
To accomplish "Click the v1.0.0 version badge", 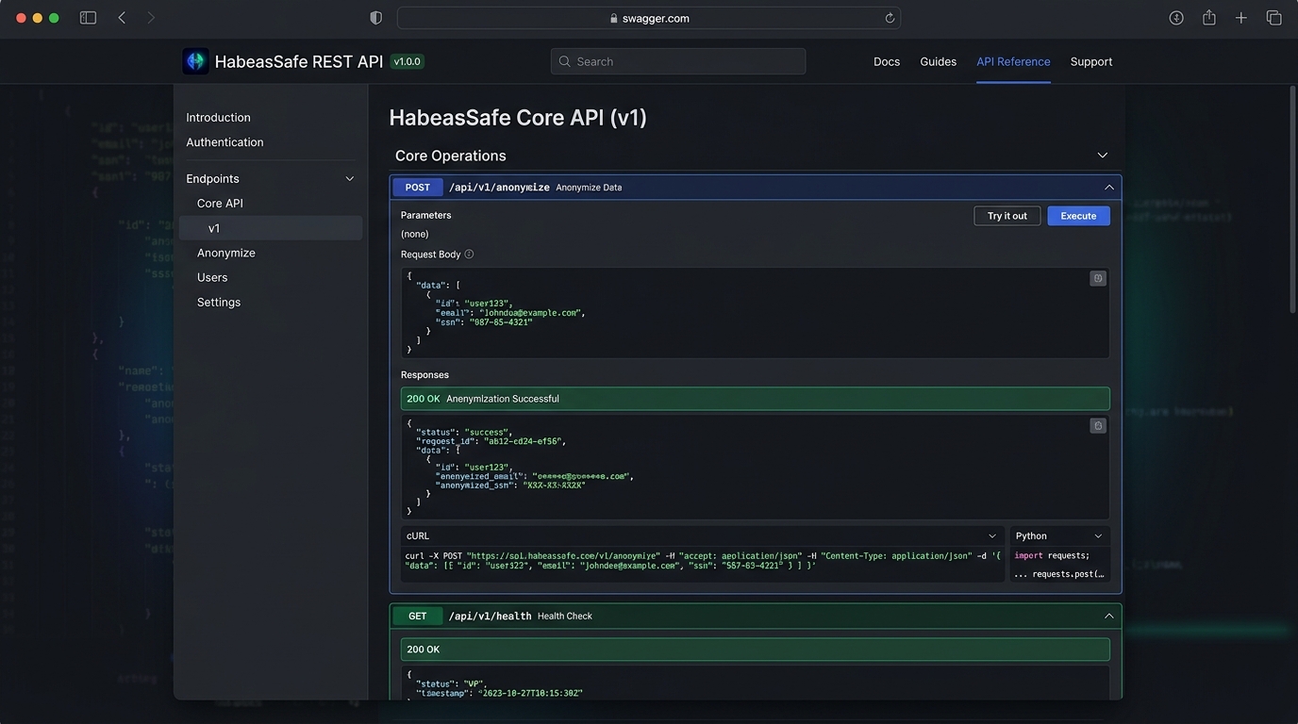I will 408,61.
